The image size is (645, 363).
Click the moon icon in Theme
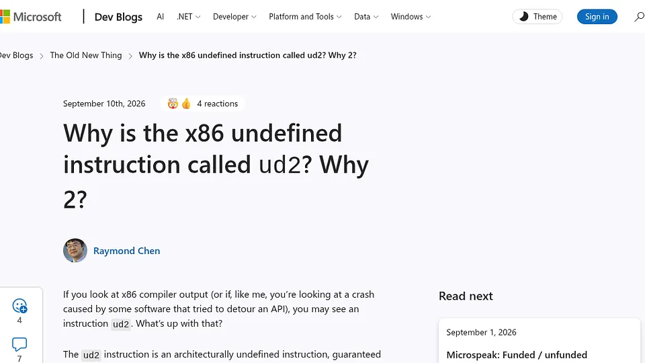click(x=523, y=16)
